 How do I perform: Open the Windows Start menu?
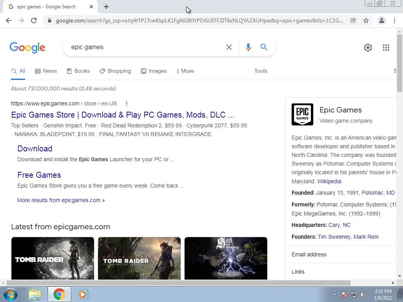pyautogui.click(x=10, y=294)
